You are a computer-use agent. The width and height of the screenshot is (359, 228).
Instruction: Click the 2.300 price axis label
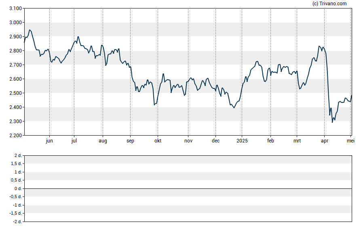(x=16, y=121)
